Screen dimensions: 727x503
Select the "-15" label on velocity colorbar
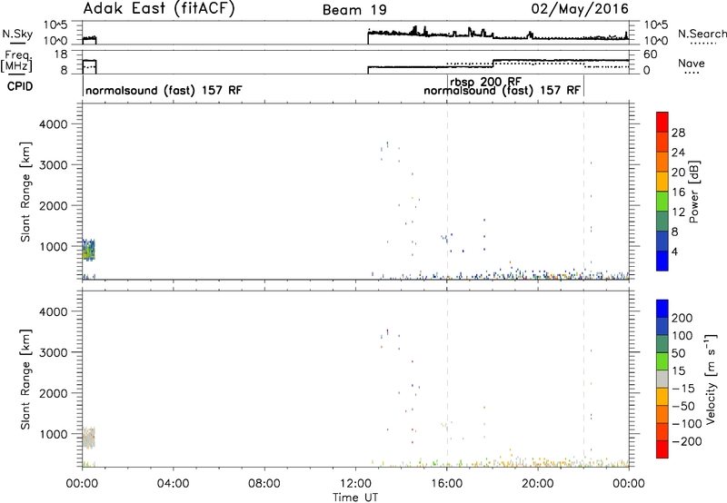(682, 389)
